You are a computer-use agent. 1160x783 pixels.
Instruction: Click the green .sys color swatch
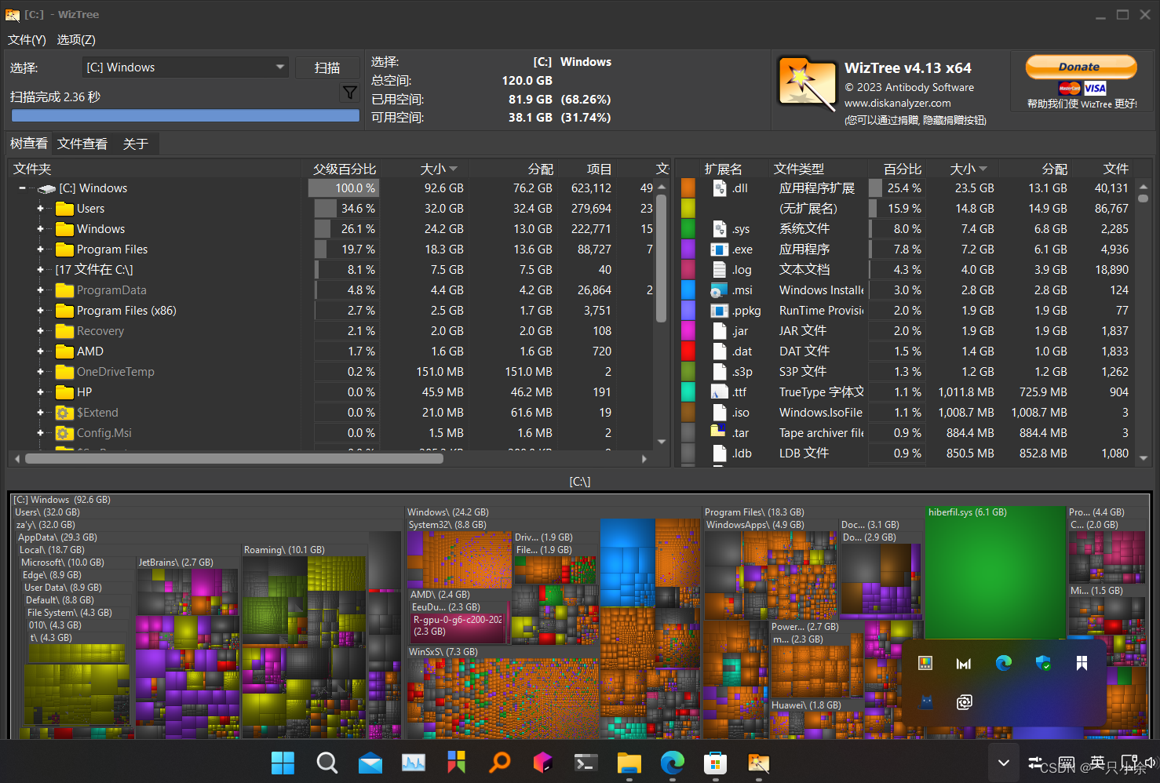(x=688, y=229)
